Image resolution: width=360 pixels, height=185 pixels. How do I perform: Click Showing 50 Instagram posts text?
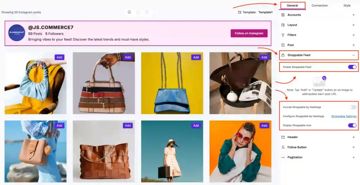[21, 12]
